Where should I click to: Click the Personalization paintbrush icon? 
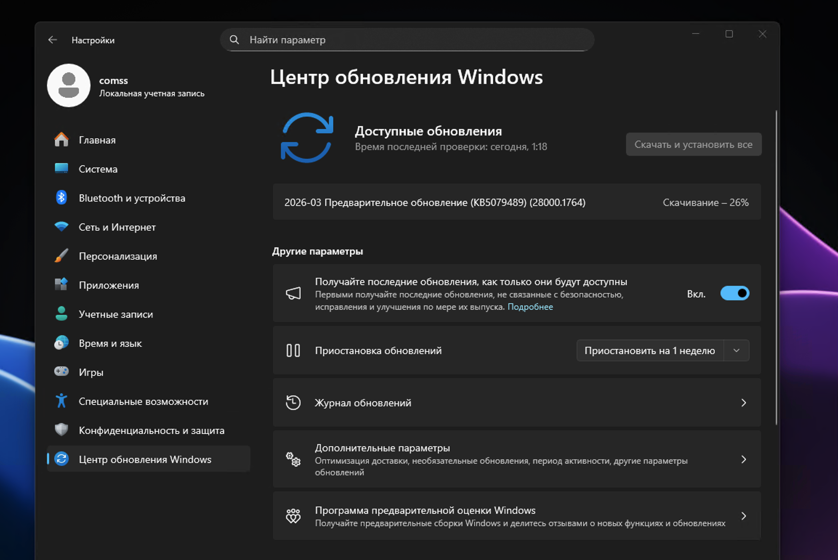tap(61, 256)
